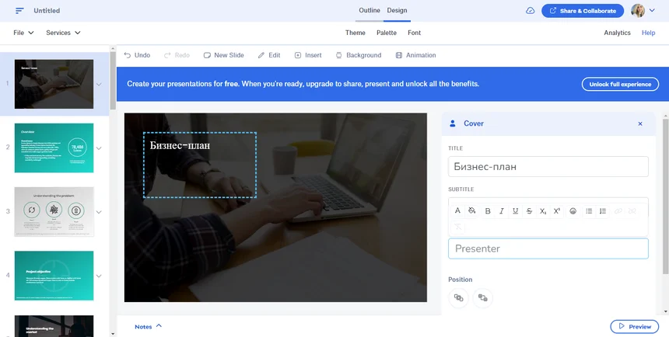Image resolution: width=669 pixels, height=337 pixels.
Task: Click the user profile avatar
Action: pos(638,11)
